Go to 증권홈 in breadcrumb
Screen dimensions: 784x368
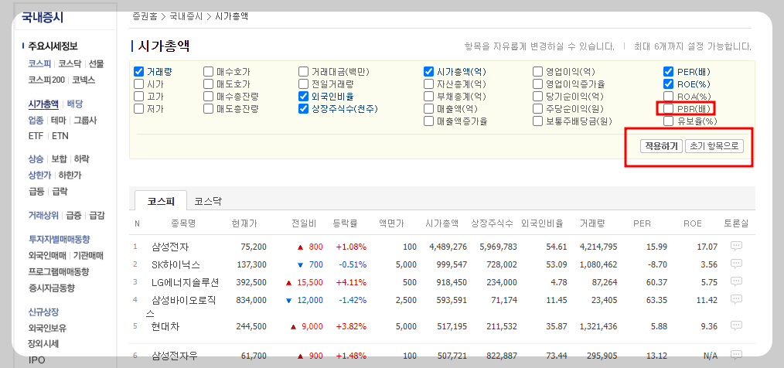click(144, 16)
